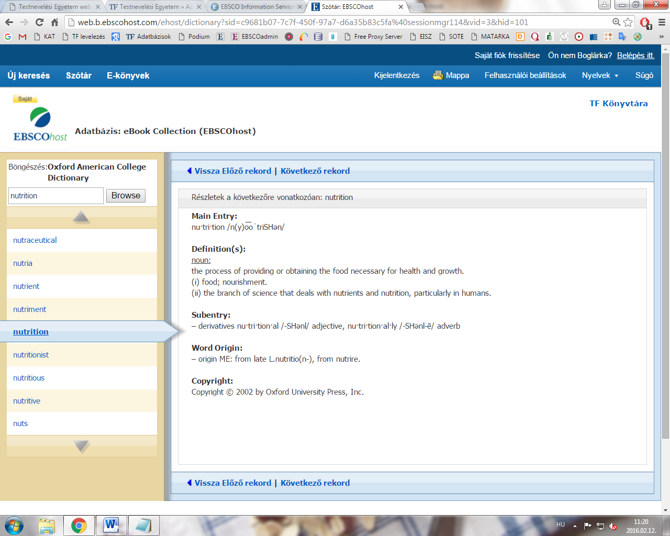Switch to the first Testnevelési Egyetem web tab
The width and height of the screenshot is (670, 536).
point(55,7)
